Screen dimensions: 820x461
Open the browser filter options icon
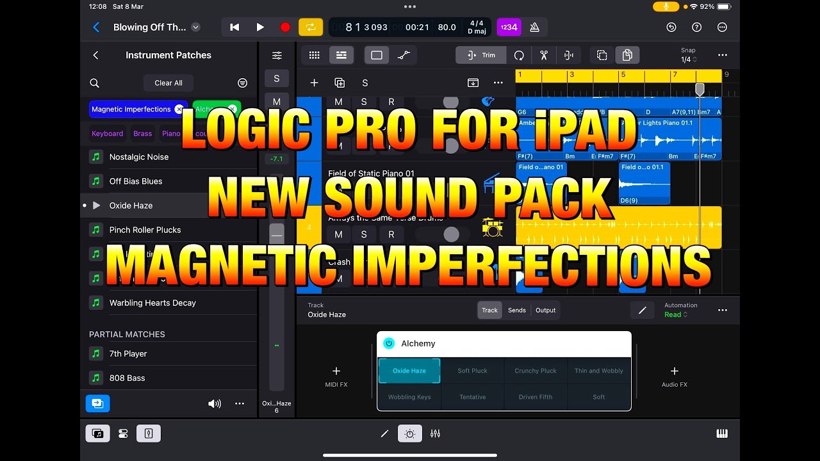242,83
